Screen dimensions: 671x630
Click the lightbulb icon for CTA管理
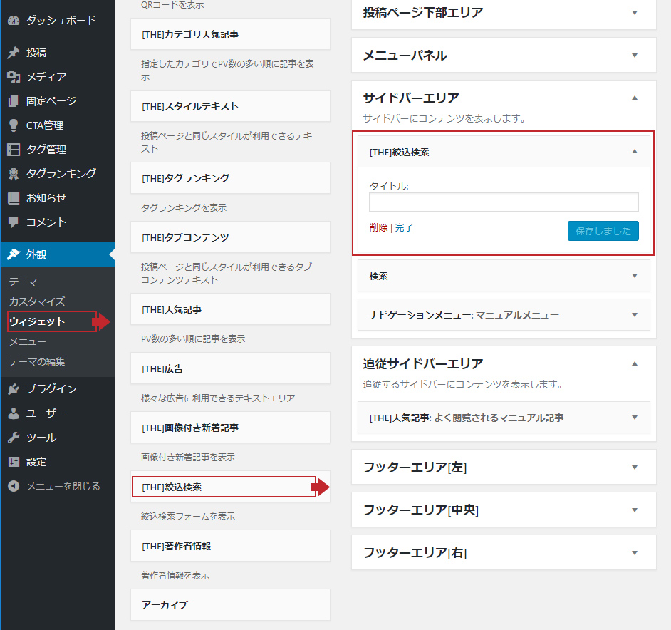pos(14,125)
